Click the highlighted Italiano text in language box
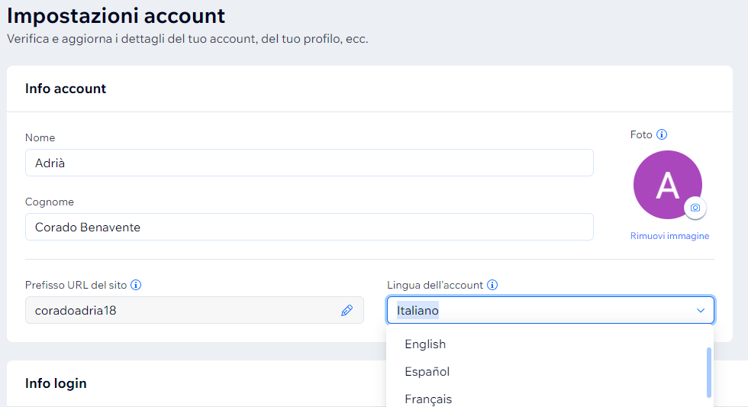The width and height of the screenshot is (748, 407). pos(418,311)
